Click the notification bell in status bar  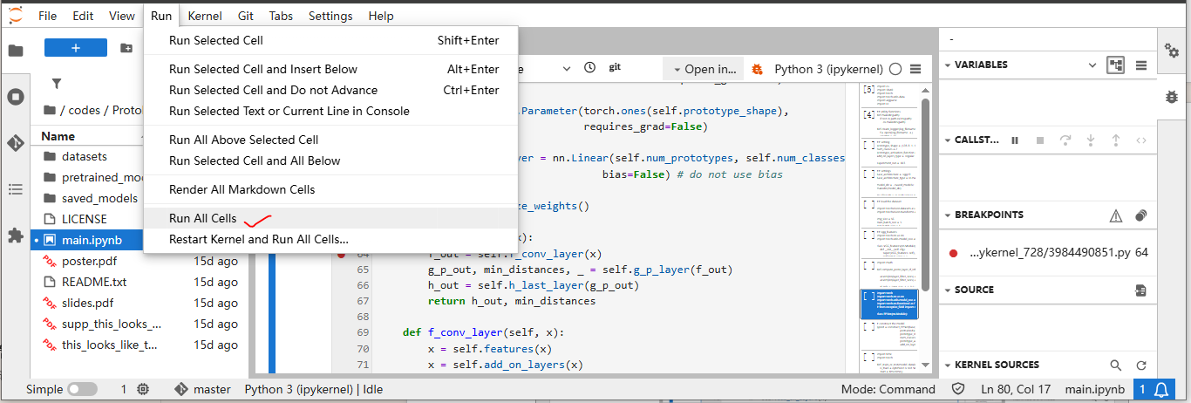pos(1161,390)
